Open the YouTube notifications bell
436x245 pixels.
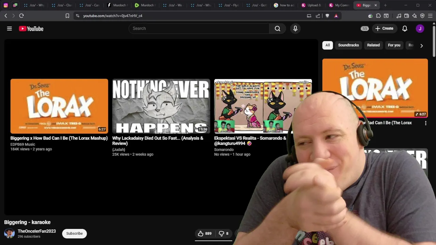coord(405,29)
